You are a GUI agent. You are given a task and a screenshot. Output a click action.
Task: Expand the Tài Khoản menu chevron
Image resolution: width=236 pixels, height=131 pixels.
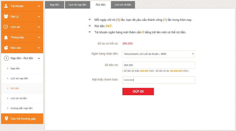click(x=39, y=6)
